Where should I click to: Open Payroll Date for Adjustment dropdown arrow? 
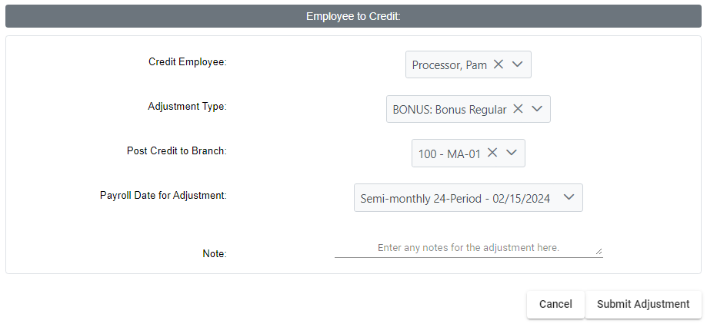[569, 197]
